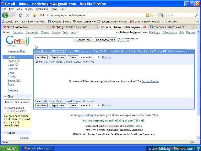Go to the home page icon
This screenshot has height=151, width=201.
click(35, 15)
